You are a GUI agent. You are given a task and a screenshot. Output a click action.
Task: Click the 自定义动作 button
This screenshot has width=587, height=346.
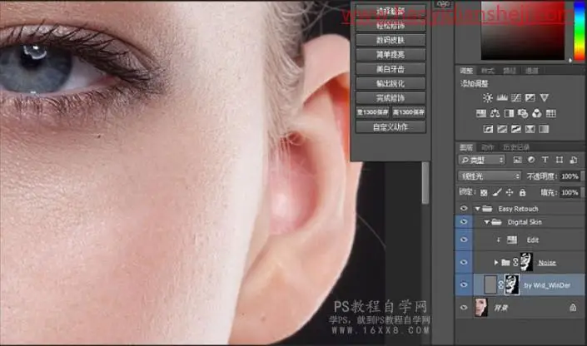391,127
